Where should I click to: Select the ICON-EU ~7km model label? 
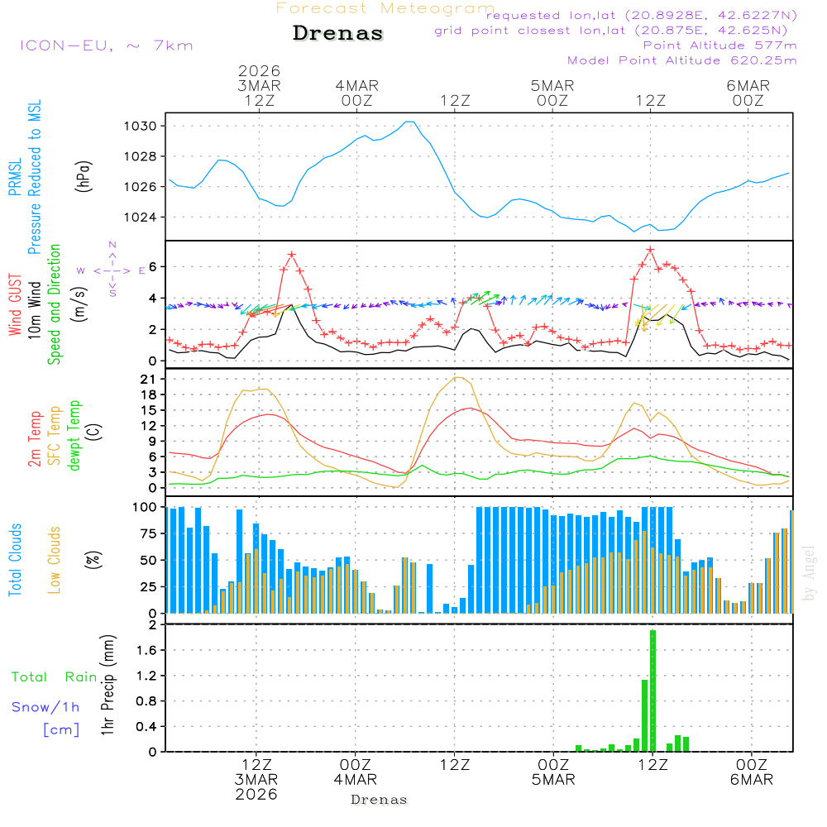tap(106, 45)
